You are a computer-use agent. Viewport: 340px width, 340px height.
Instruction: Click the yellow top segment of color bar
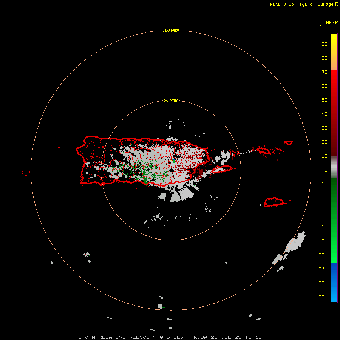pos(334,52)
